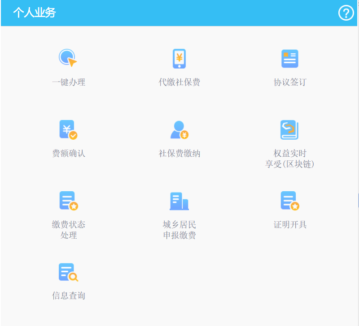Viewport: 359px width, 326px height.
Task: Open the 缴费状态处理 label
Action: point(69,230)
